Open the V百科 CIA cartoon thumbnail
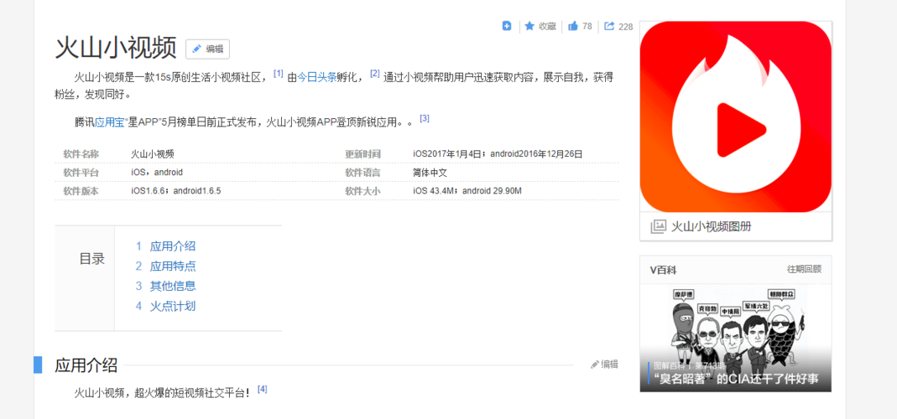The image size is (897, 419). [735, 337]
